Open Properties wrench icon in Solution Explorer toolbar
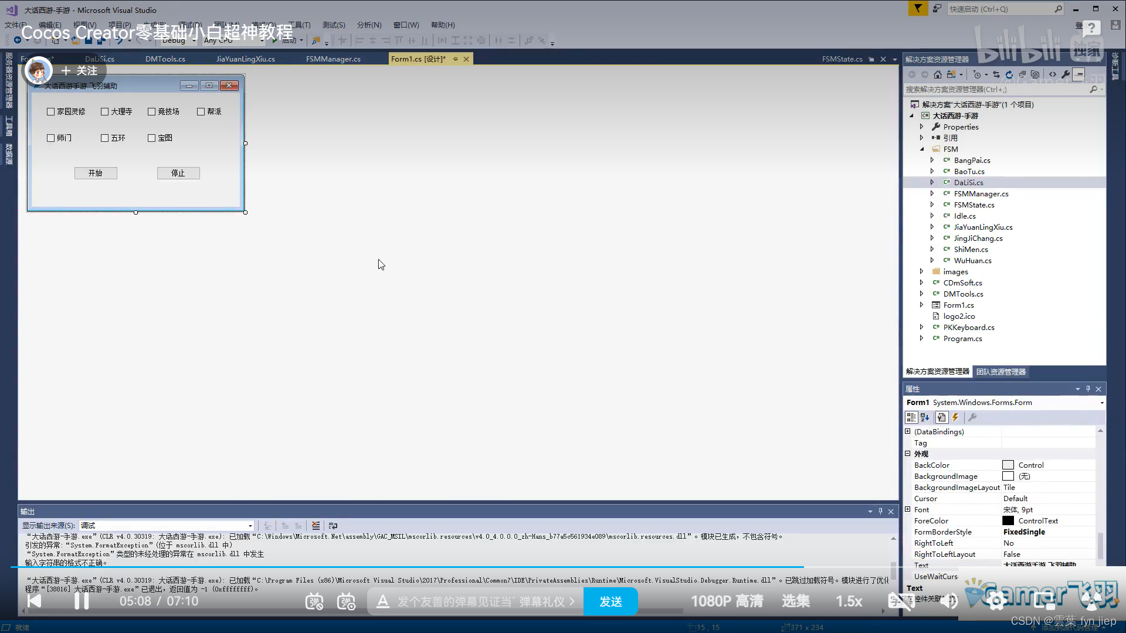 [x=1066, y=74]
